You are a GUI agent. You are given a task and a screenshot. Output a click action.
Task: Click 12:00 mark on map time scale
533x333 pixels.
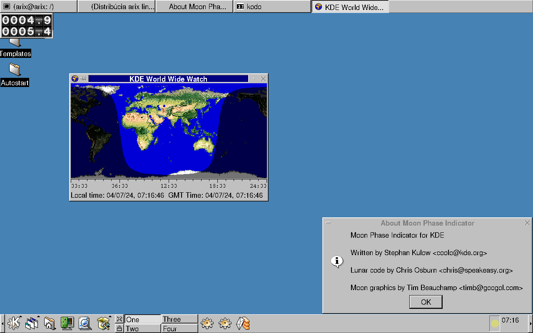click(x=169, y=186)
